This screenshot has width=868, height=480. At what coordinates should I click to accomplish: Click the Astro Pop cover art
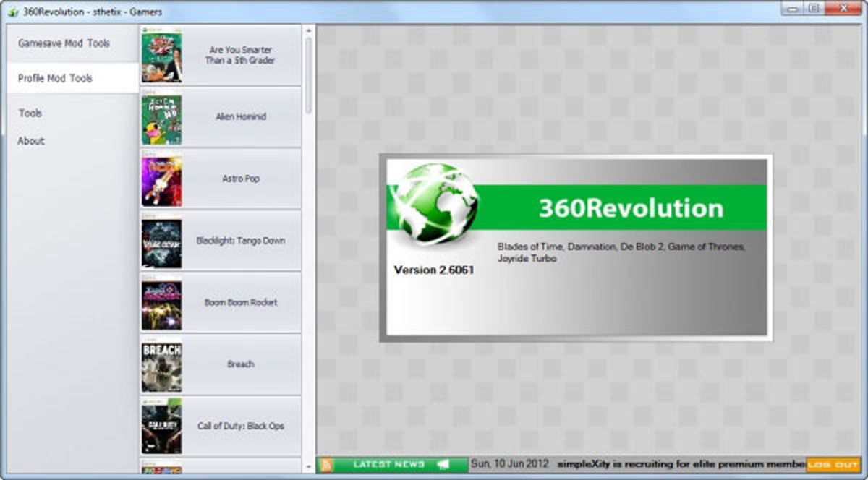(161, 180)
